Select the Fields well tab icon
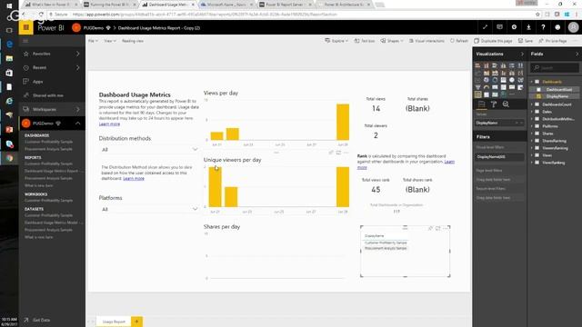 click(481, 104)
